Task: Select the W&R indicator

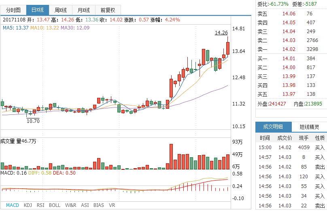Action: tap(70, 205)
